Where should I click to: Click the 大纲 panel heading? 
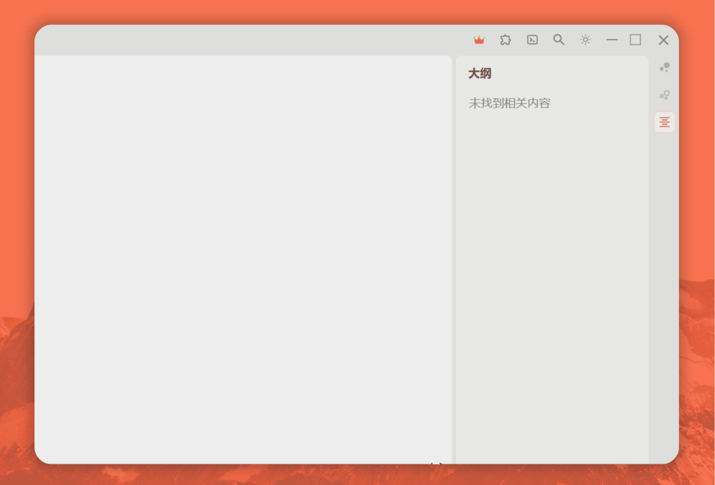pos(480,74)
